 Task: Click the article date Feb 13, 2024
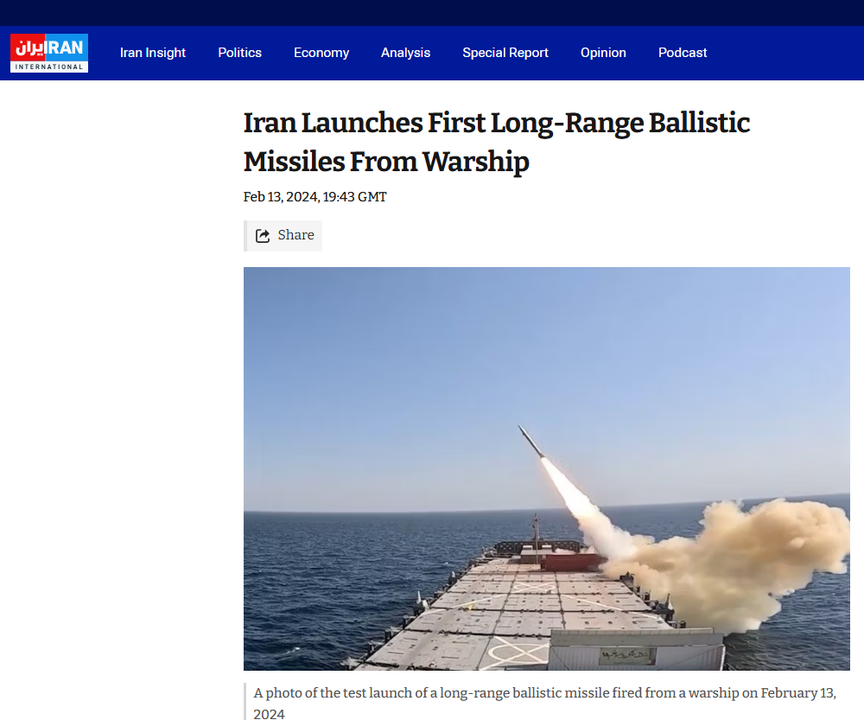(x=282, y=197)
